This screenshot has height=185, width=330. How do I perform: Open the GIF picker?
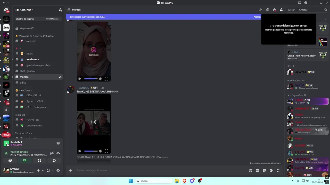[x=257, y=170]
